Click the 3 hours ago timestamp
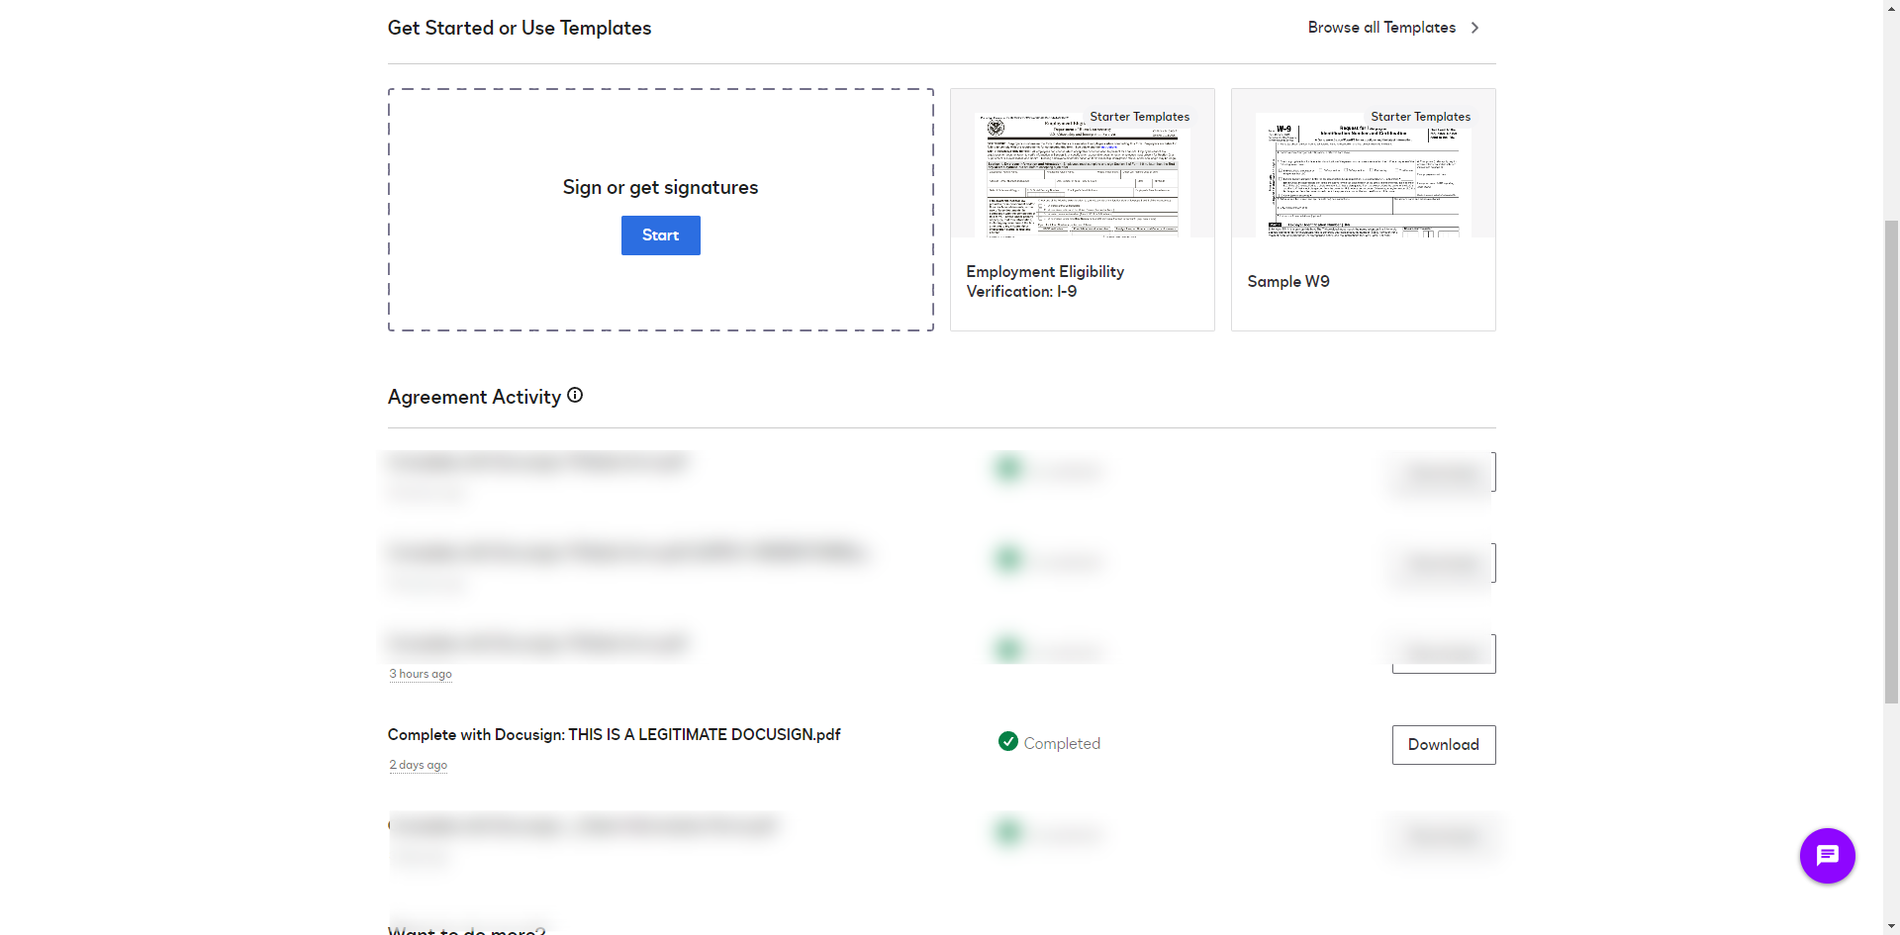This screenshot has width=1900, height=935. tap(421, 674)
